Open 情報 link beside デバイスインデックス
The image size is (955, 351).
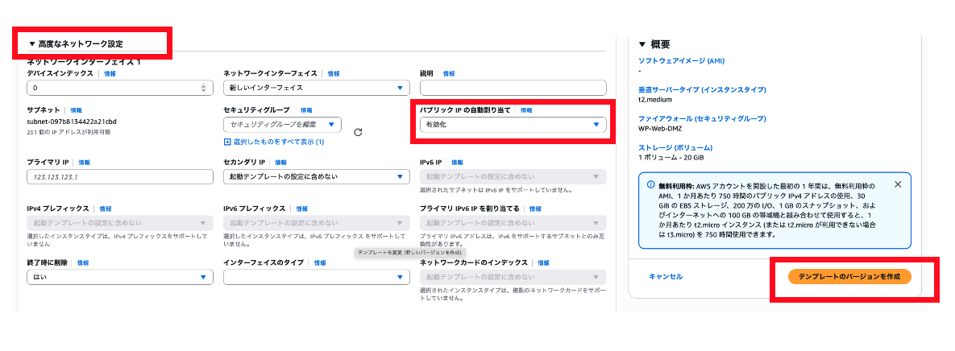(x=110, y=73)
